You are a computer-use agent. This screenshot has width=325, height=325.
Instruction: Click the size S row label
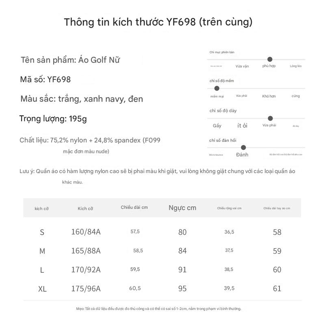42,232
